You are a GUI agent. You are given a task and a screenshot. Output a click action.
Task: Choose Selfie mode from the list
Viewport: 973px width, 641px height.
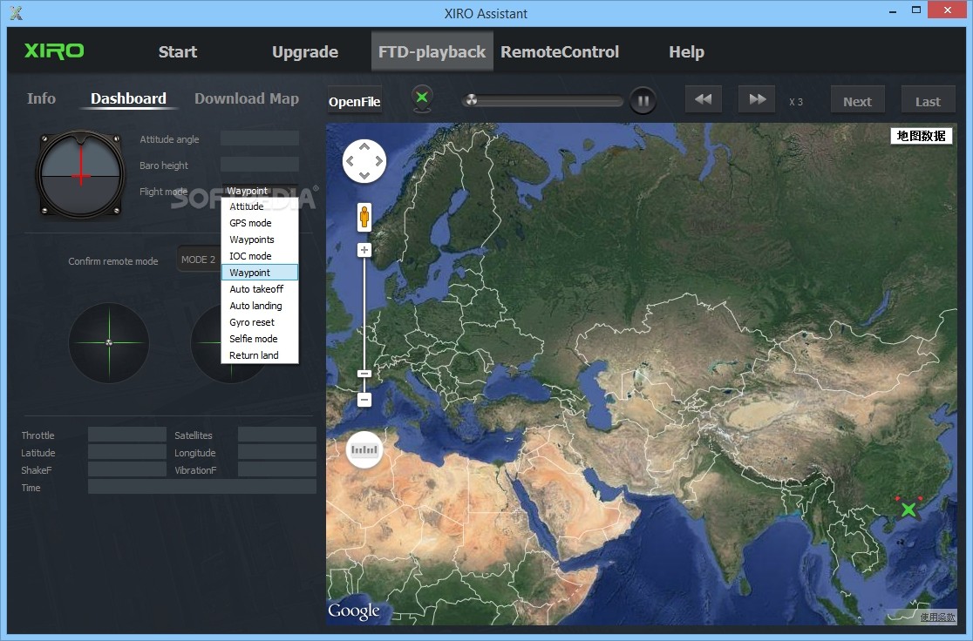coord(260,339)
